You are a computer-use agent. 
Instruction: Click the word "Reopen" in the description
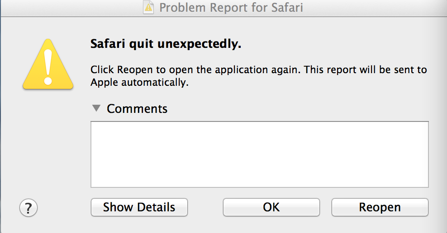[x=135, y=70]
